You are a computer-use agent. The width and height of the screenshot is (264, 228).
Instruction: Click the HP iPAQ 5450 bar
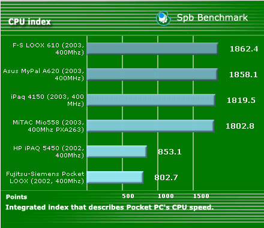click(117, 151)
